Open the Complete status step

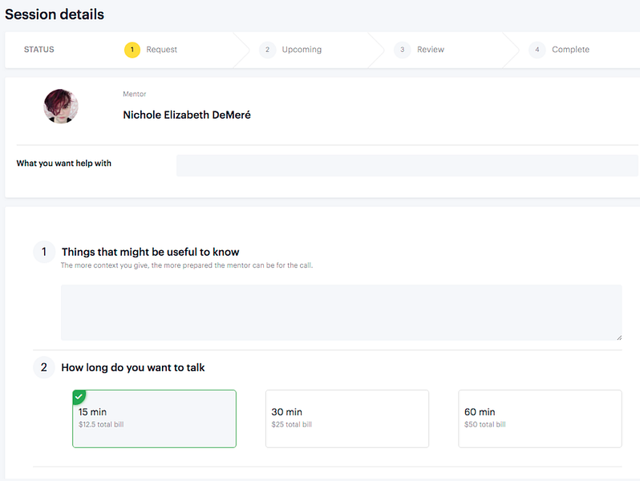(570, 50)
